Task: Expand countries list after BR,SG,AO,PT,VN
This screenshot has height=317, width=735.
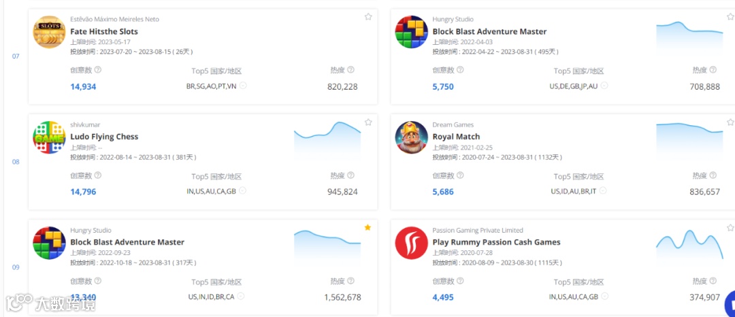Action: click(243, 86)
